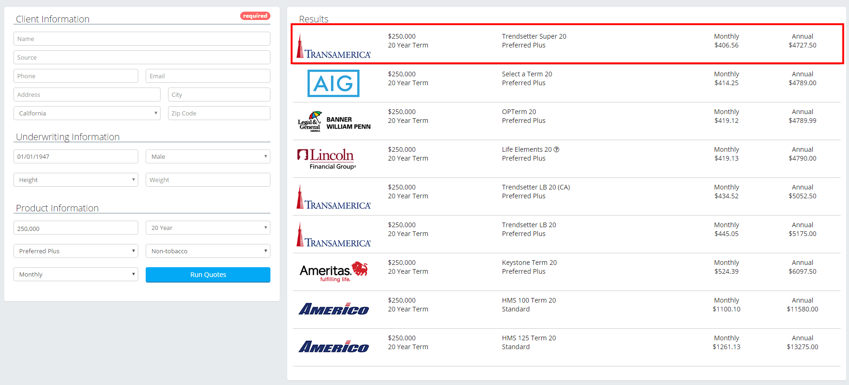Open the Monthly payment mode dropdown
Image resolution: width=849 pixels, height=385 pixels.
coord(76,274)
